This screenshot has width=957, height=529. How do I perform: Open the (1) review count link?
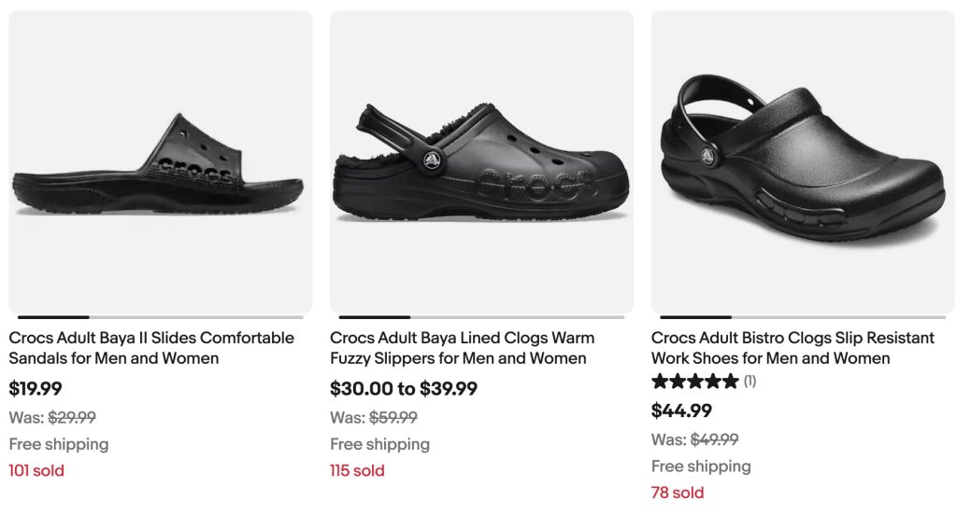750,381
